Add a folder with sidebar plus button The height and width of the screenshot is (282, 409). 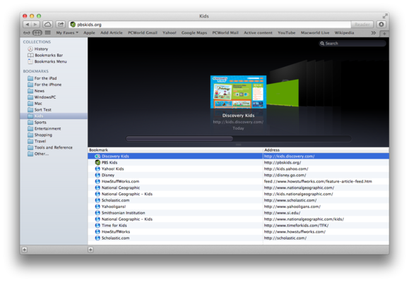24,250
